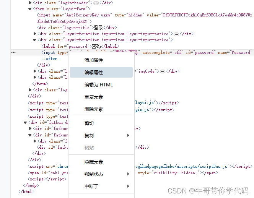Click the name="Password" attribute

pyautogui.click(x=235, y=52)
